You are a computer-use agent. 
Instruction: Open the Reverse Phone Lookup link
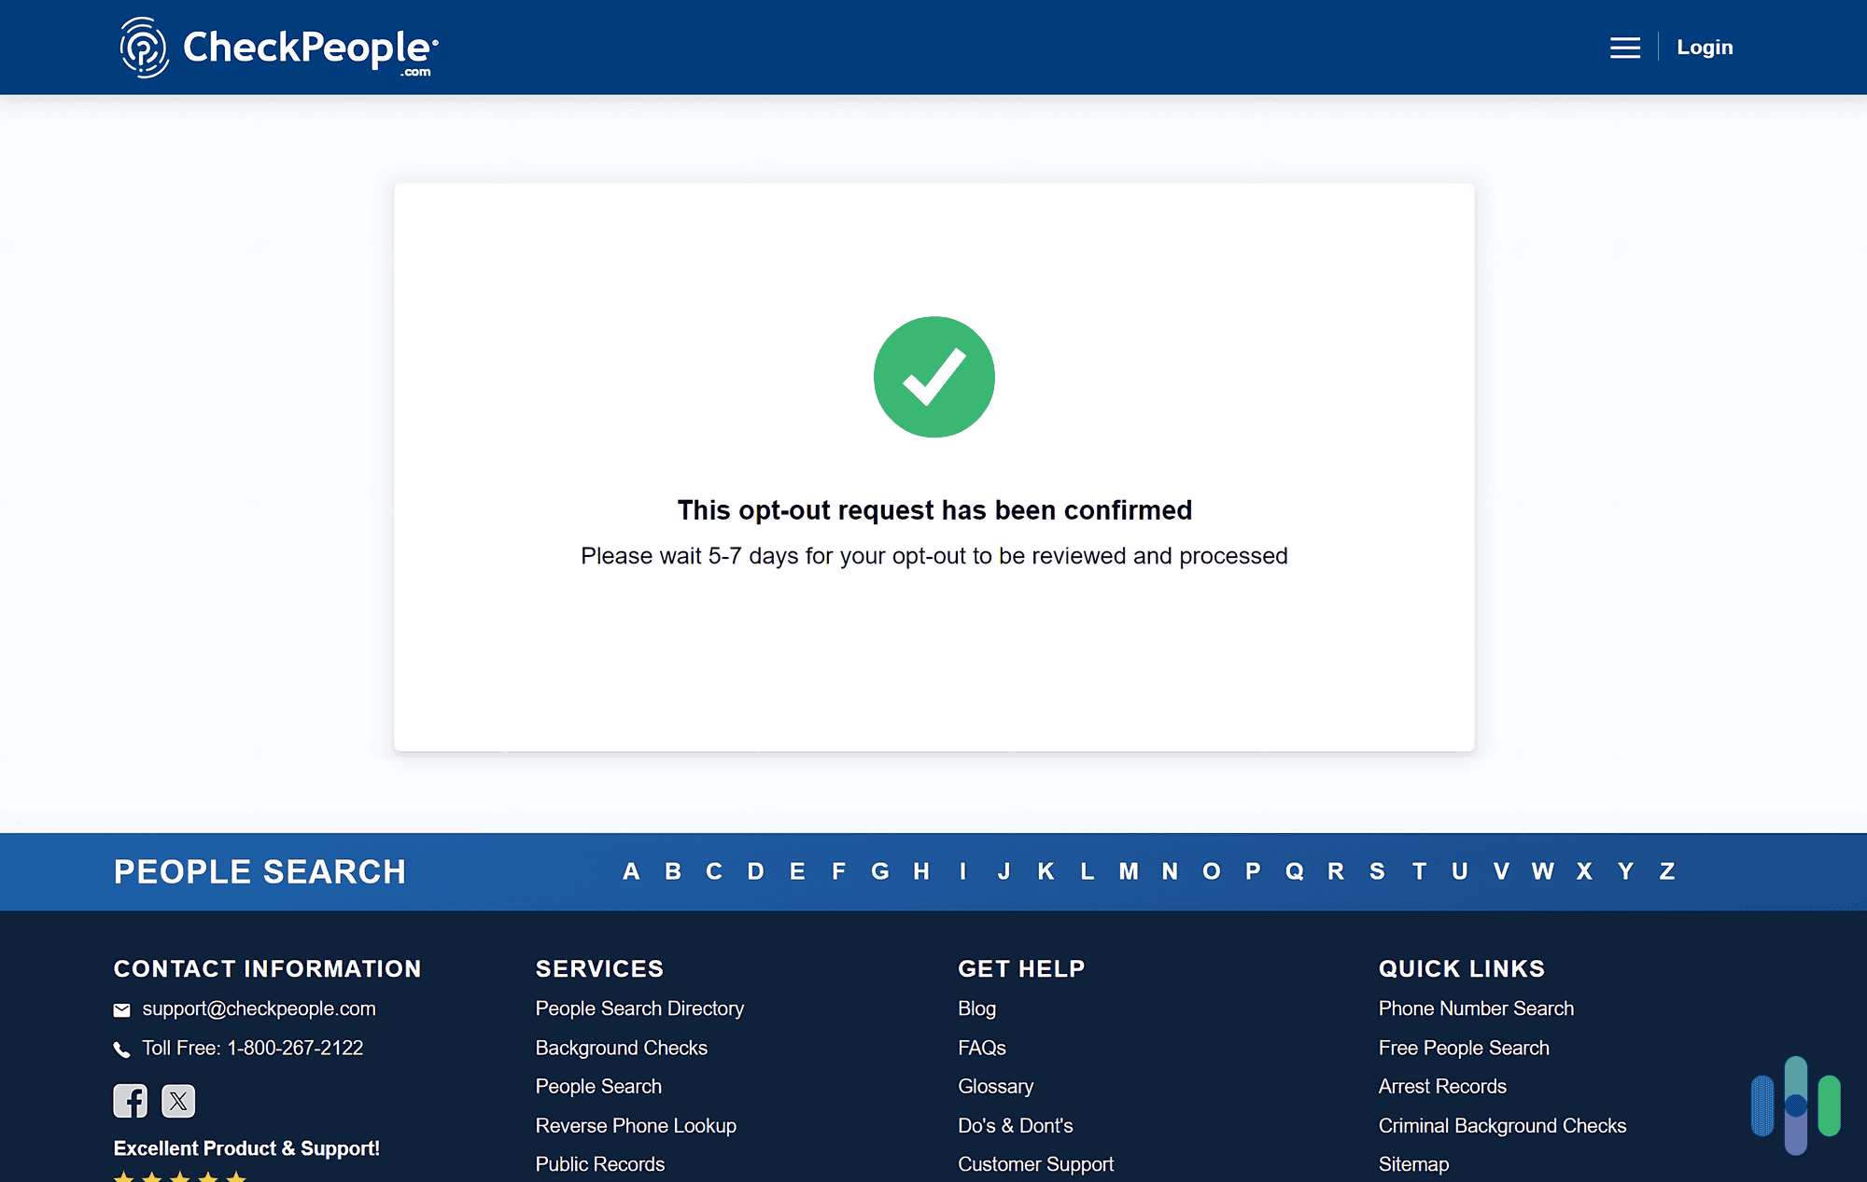[x=636, y=1125]
